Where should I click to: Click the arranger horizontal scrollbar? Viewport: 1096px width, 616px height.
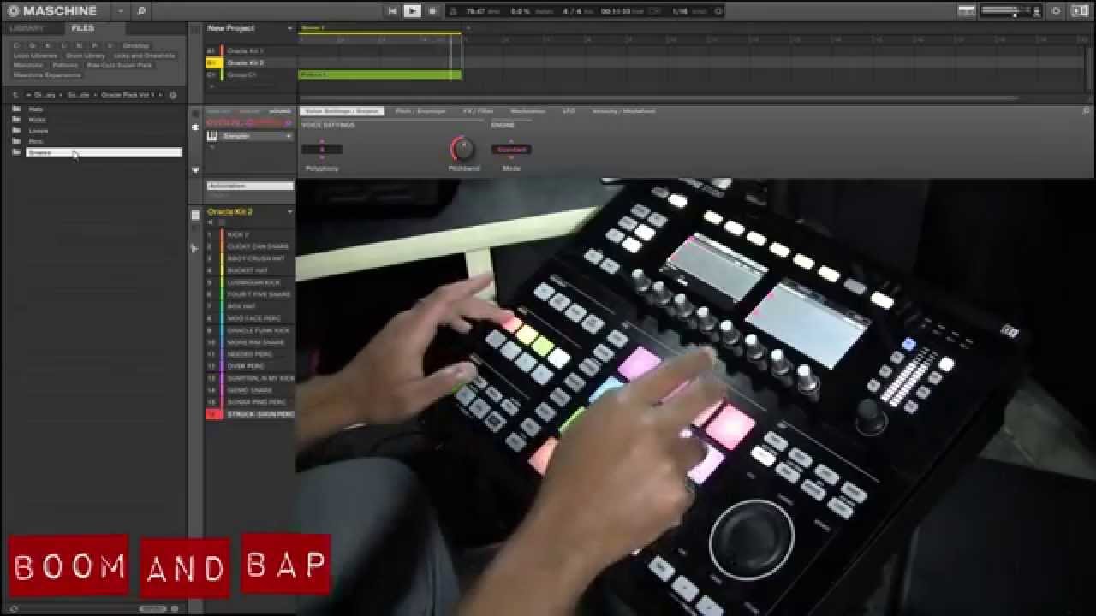pos(659,98)
